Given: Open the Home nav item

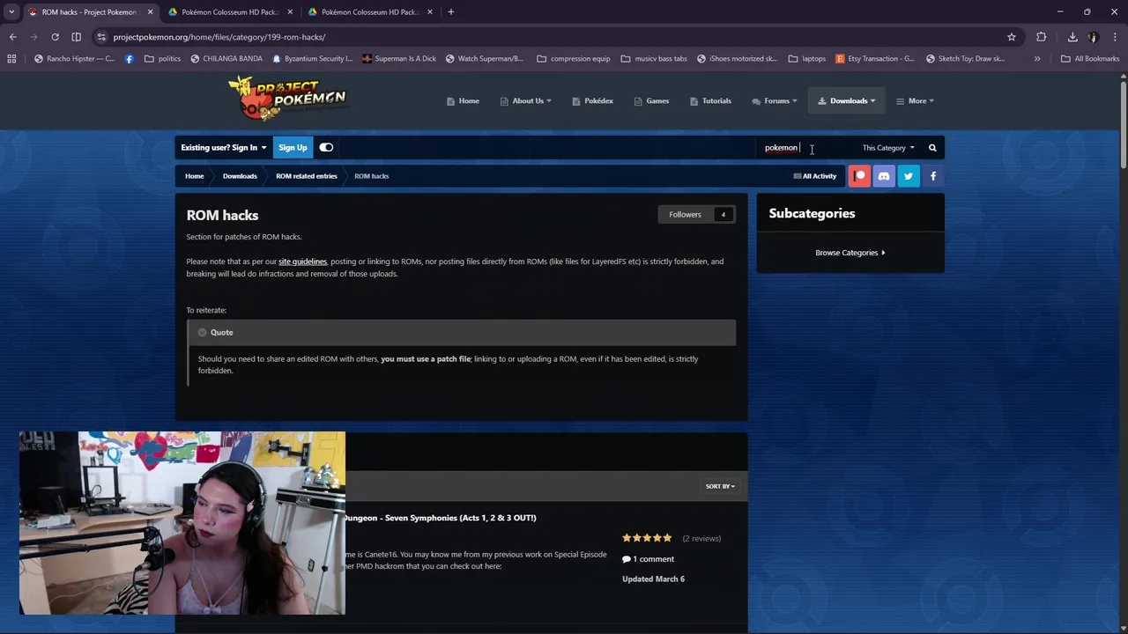Looking at the screenshot, I should [463, 101].
